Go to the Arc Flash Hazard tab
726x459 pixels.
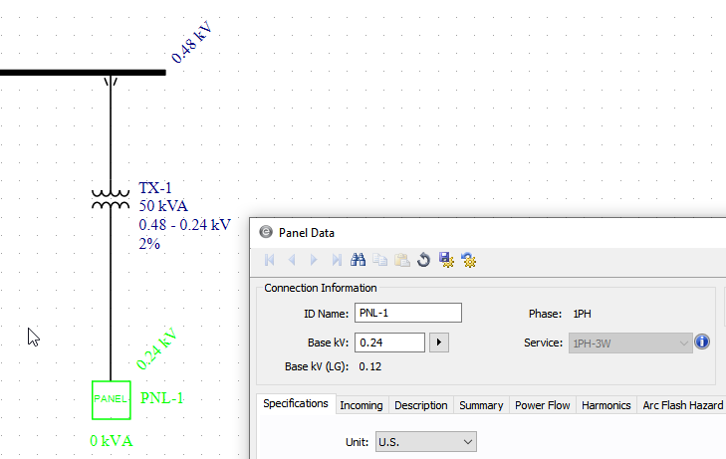[682, 405]
